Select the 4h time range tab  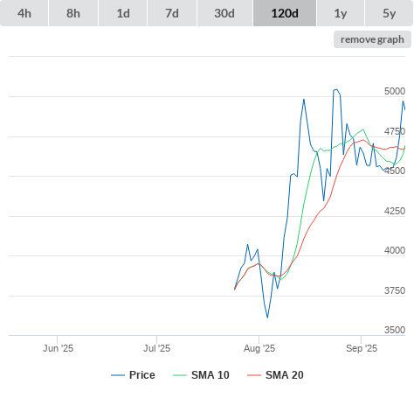click(x=24, y=13)
